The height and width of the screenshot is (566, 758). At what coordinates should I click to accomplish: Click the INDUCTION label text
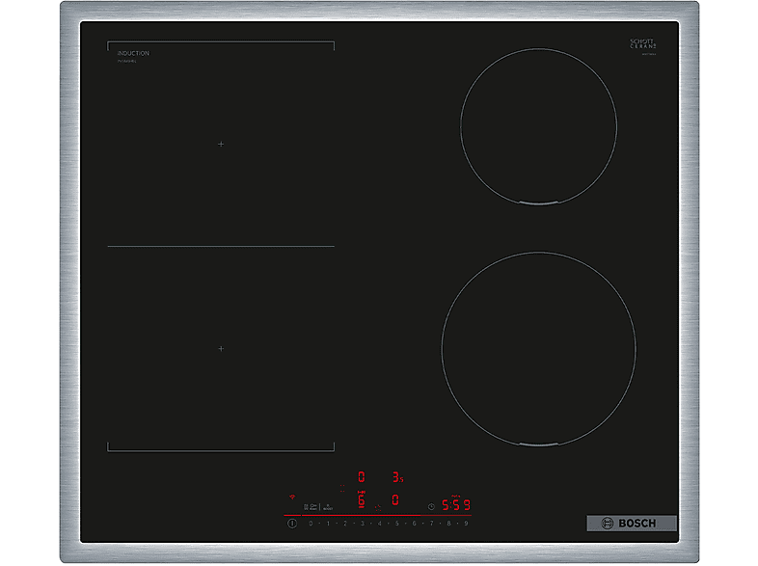(x=133, y=53)
